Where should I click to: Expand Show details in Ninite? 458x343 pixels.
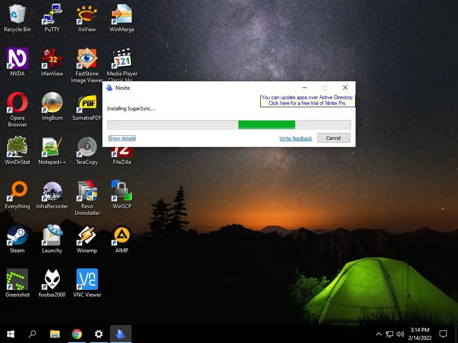[x=122, y=138]
